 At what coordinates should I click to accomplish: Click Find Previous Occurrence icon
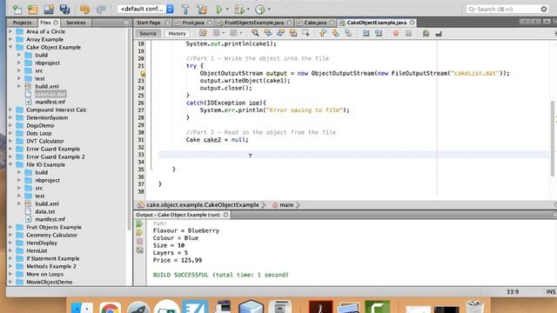(x=268, y=33)
